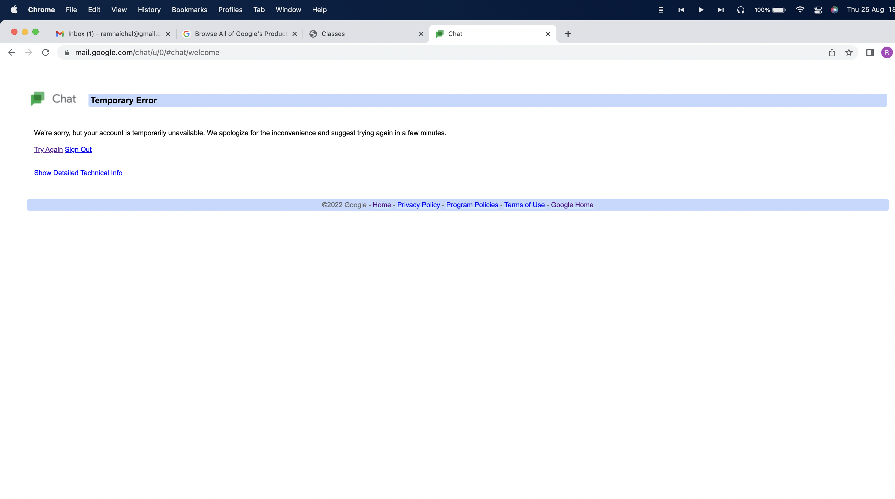Bookmark this page with star icon
This screenshot has height=499, width=895.
coord(849,52)
